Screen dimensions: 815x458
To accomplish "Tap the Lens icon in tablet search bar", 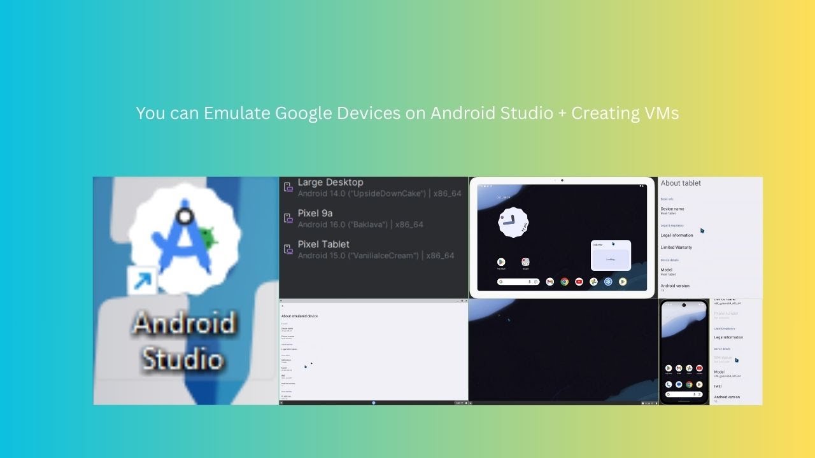I will pos(536,282).
